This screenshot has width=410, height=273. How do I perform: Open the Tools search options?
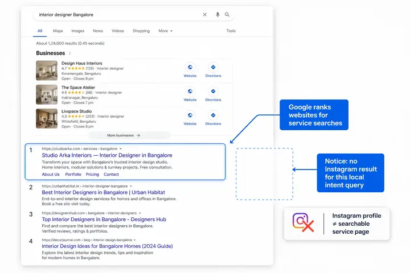click(231, 31)
